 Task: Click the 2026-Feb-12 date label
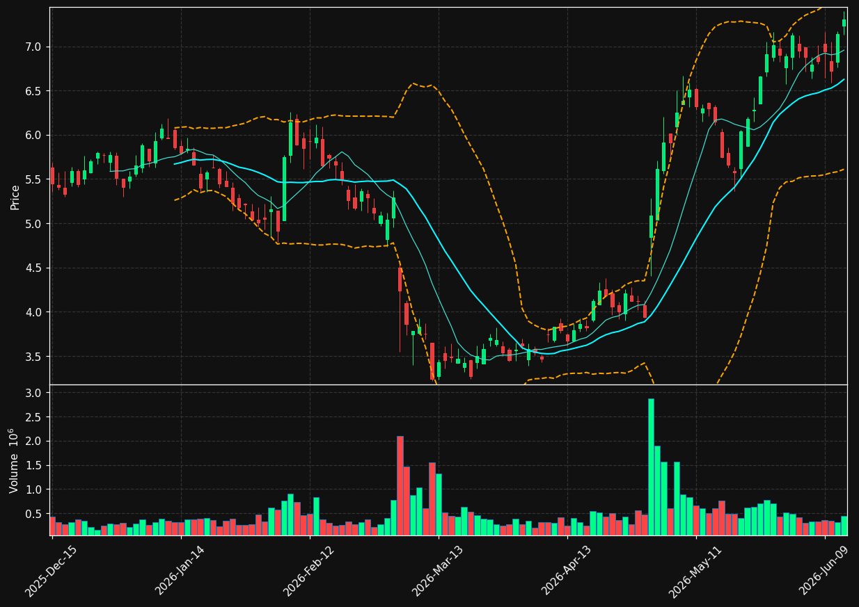tap(308, 571)
